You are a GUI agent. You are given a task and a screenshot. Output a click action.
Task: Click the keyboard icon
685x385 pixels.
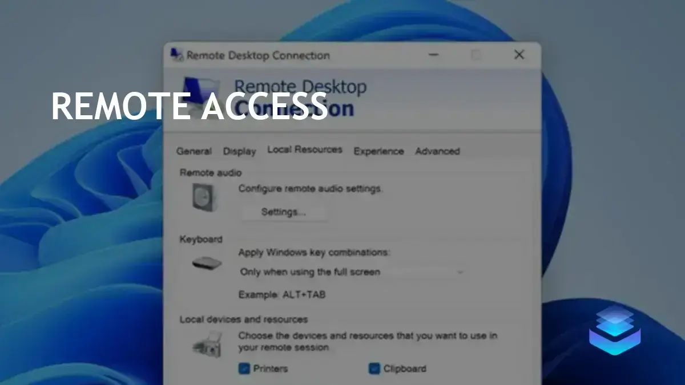click(x=206, y=264)
